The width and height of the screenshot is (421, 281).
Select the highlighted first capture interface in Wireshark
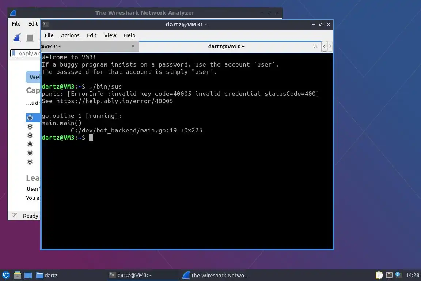(33, 118)
